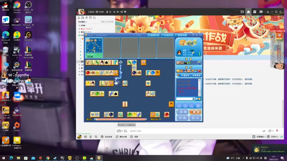Select the QQ音乐 desktop icon
This screenshot has height=161, width=287.
click(17, 36)
